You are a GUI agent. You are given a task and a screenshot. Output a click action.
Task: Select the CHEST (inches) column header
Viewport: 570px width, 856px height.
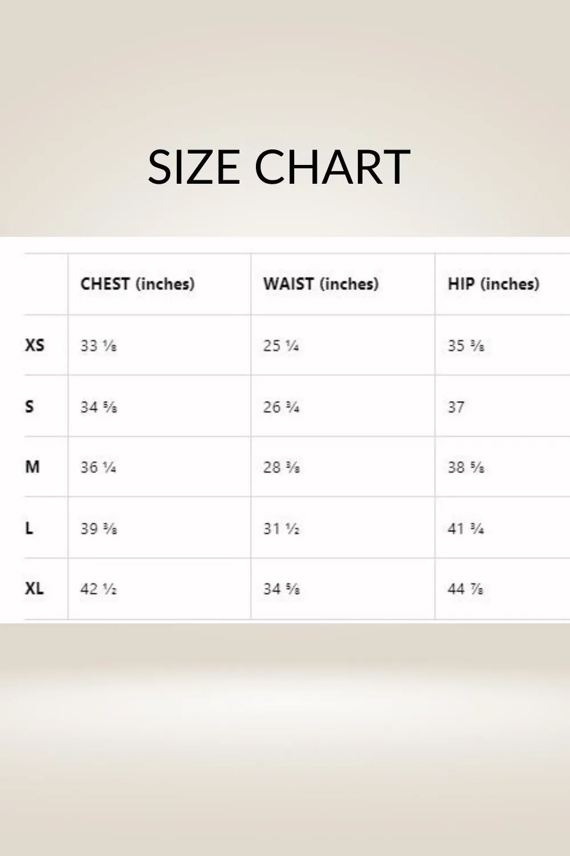click(x=137, y=284)
